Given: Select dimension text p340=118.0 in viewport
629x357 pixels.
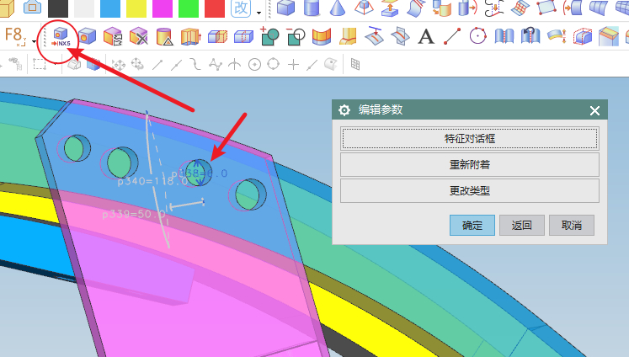Looking at the screenshot, I should point(152,181).
